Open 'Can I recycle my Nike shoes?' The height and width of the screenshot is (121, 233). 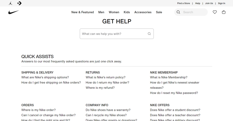106,115
